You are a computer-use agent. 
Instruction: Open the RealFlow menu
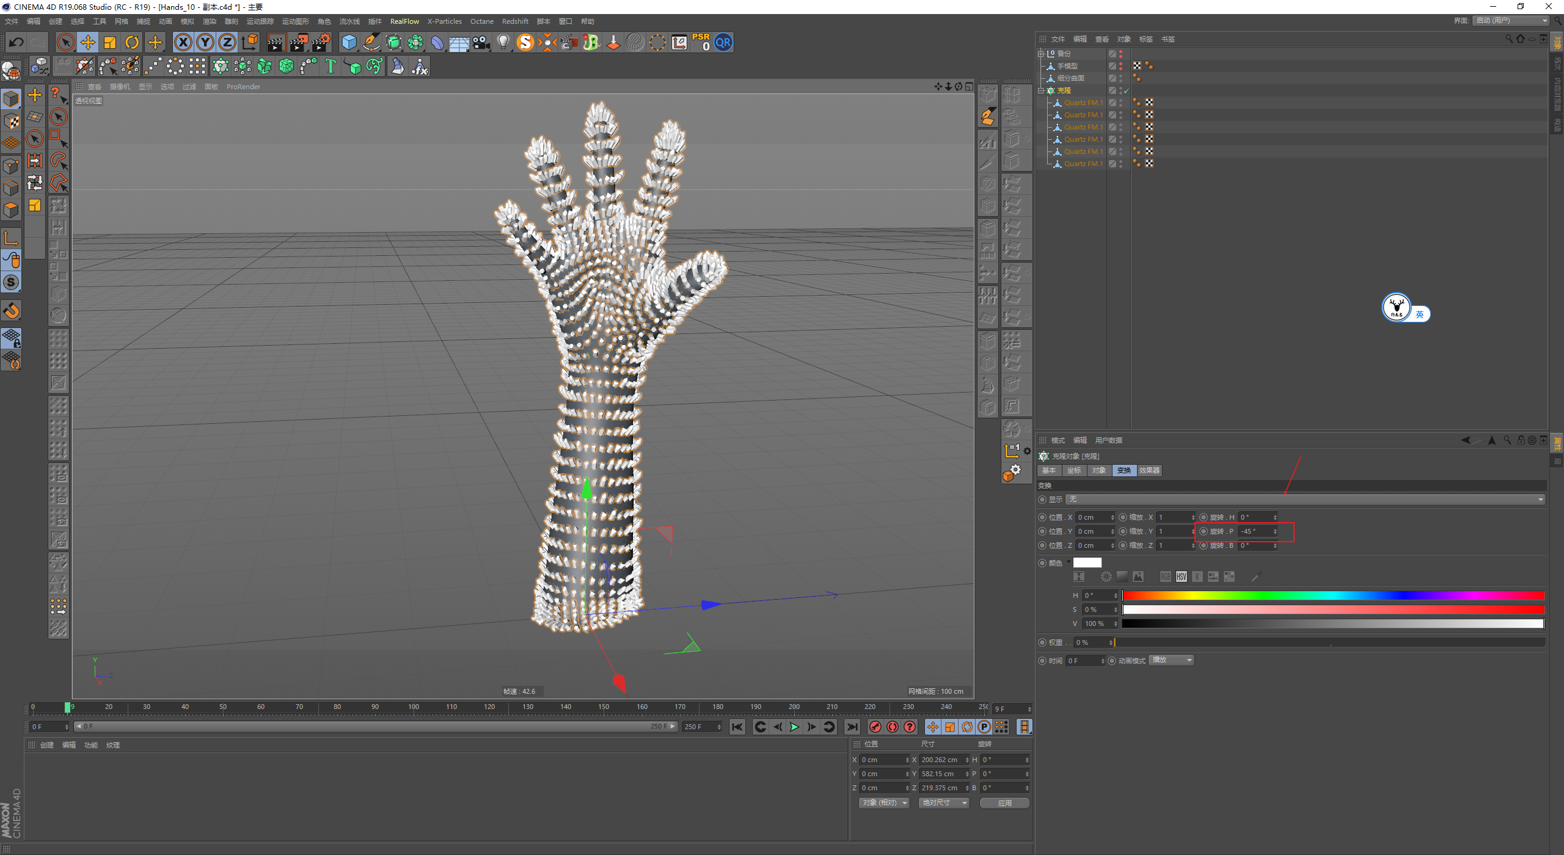(x=404, y=21)
